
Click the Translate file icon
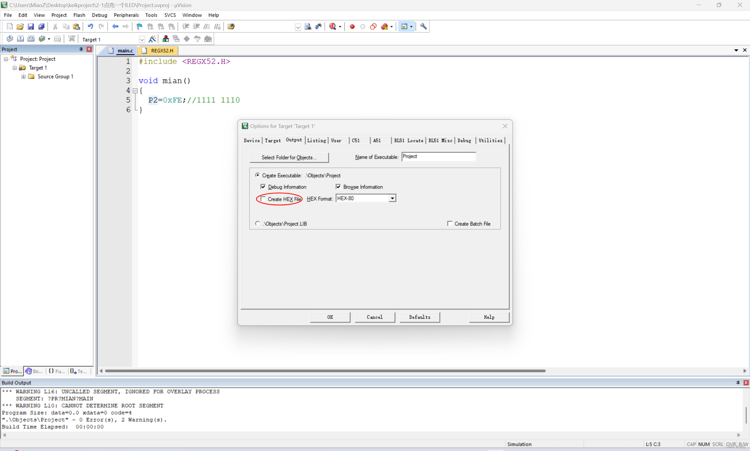click(10, 39)
